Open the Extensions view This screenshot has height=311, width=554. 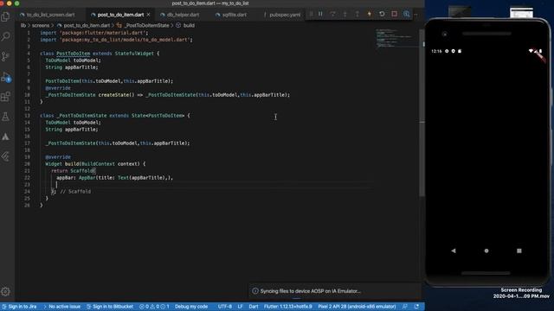tap(6, 97)
